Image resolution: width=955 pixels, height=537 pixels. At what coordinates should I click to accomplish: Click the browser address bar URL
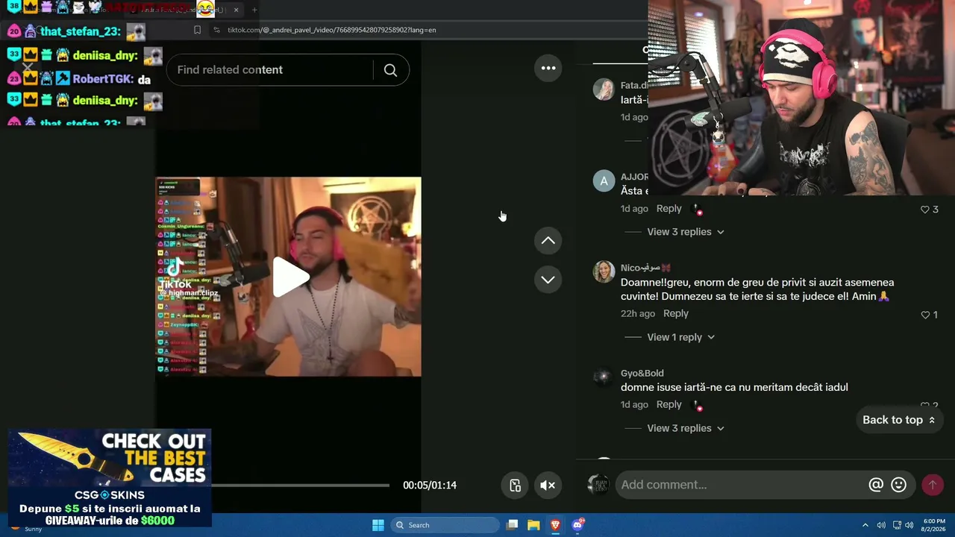(x=332, y=30)
